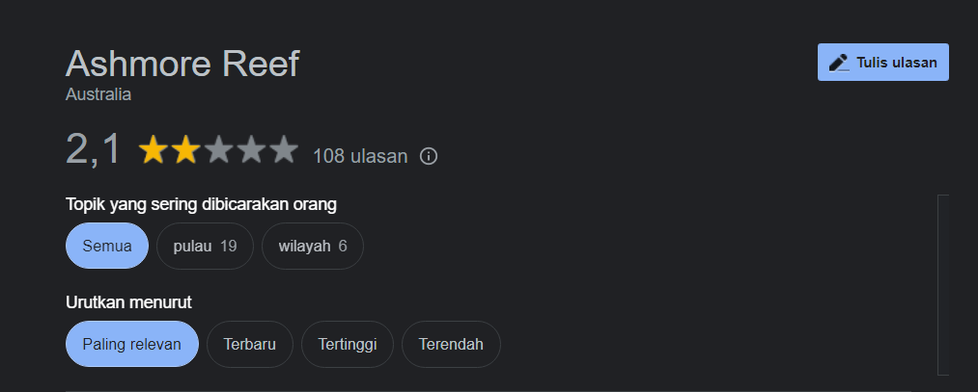The image size is (978, 392).
Task: Click the Ashmore Reef title
Action: tap(182, 65)
